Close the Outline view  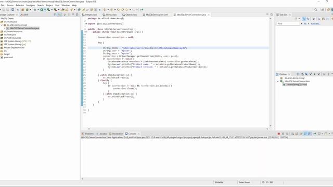click(289, 74)
